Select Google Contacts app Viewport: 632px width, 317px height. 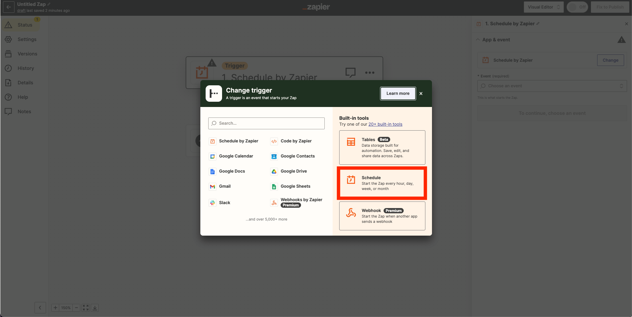point(293,156)
